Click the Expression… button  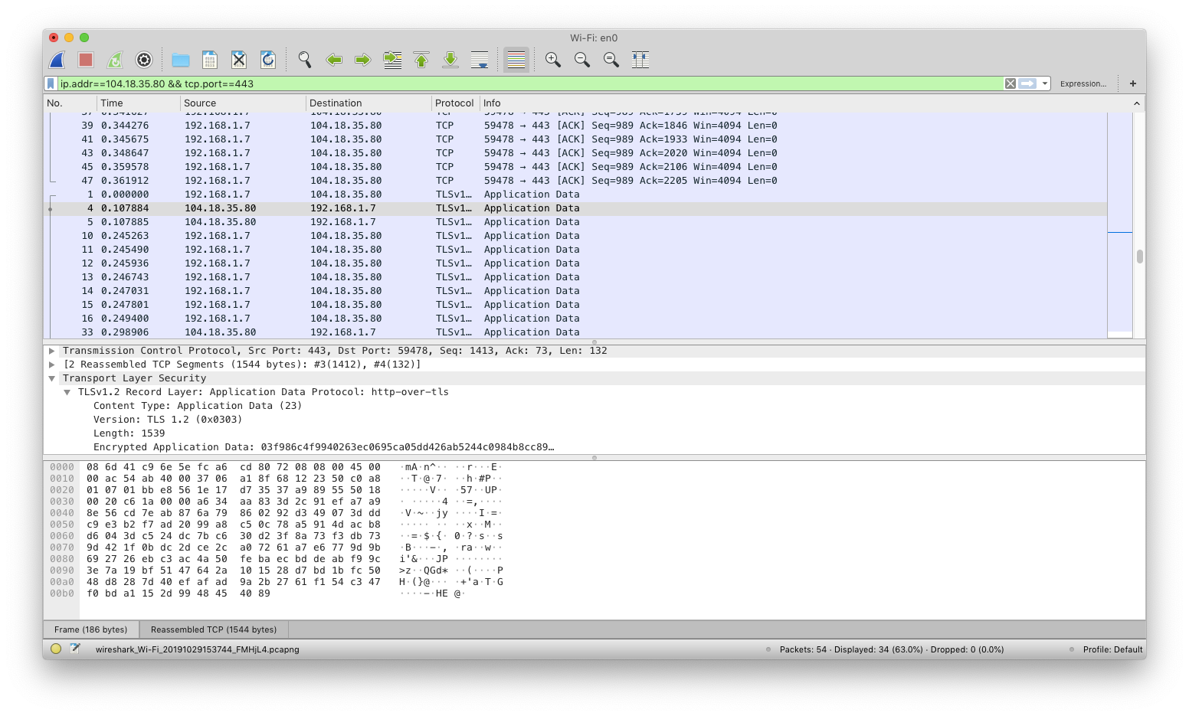(1083, 83)
